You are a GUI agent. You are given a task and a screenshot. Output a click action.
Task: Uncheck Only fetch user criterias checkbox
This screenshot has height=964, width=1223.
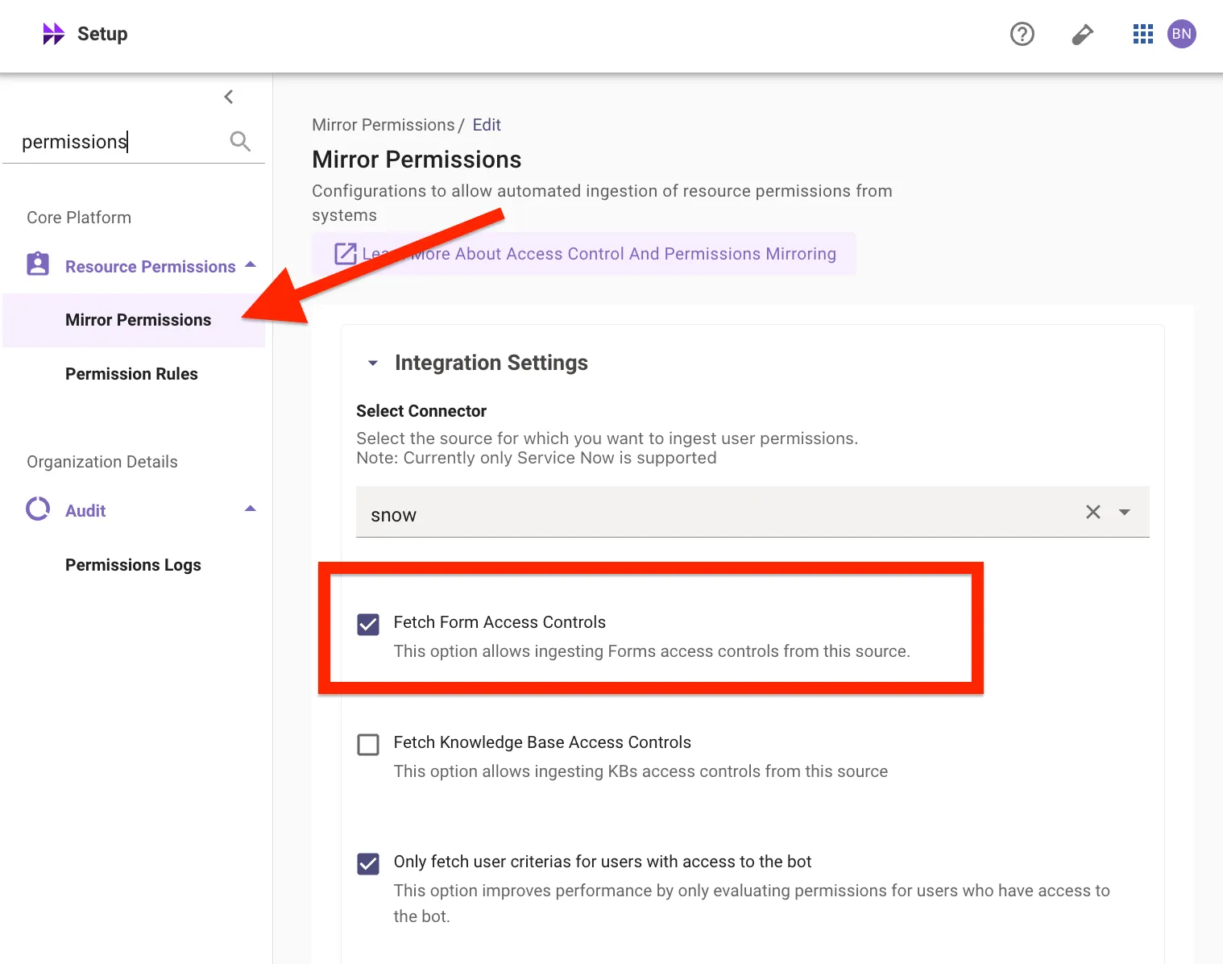[368, 863]
